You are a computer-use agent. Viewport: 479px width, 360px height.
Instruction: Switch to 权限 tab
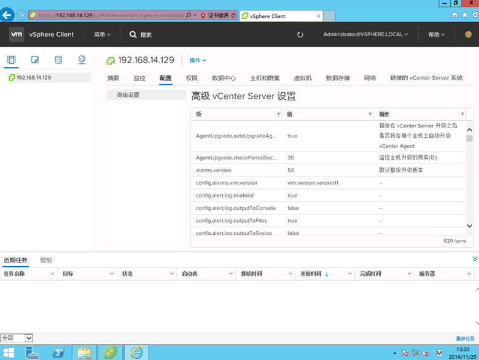pos(192,78)
